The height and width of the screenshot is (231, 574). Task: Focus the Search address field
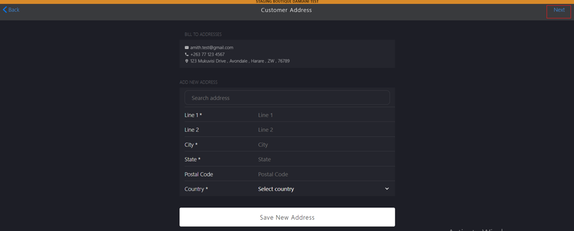pos(287,98)
